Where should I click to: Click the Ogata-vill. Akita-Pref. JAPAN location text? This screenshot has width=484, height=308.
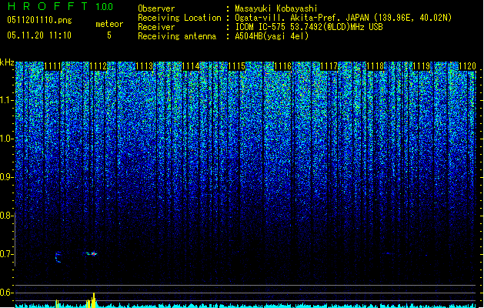click(x=343, y=18)
